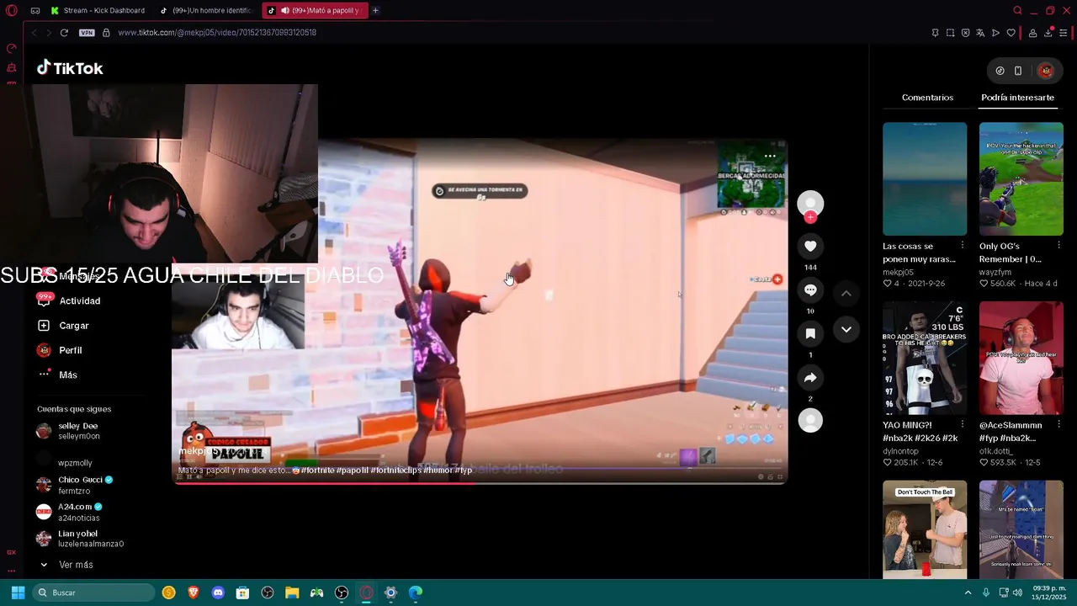The height and width of the screenshot is (606, 1077).
Task: Open the Comentarios tab
Action: (x=927, y=98)
